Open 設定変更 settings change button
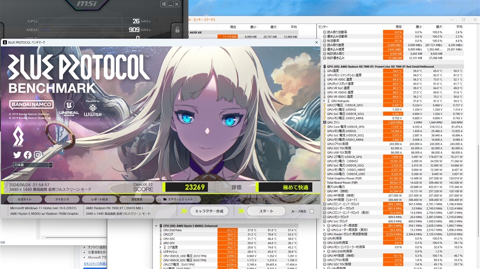Viewport: 480px width, 269px height. coord(136,199)
